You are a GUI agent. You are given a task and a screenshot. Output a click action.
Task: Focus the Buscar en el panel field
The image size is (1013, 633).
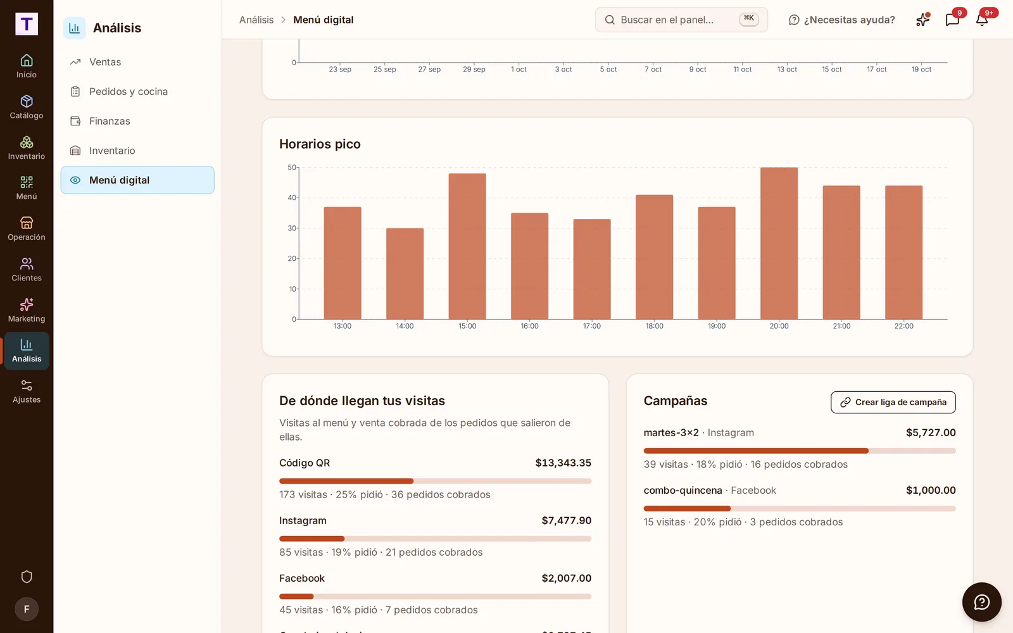coord(681,20)
